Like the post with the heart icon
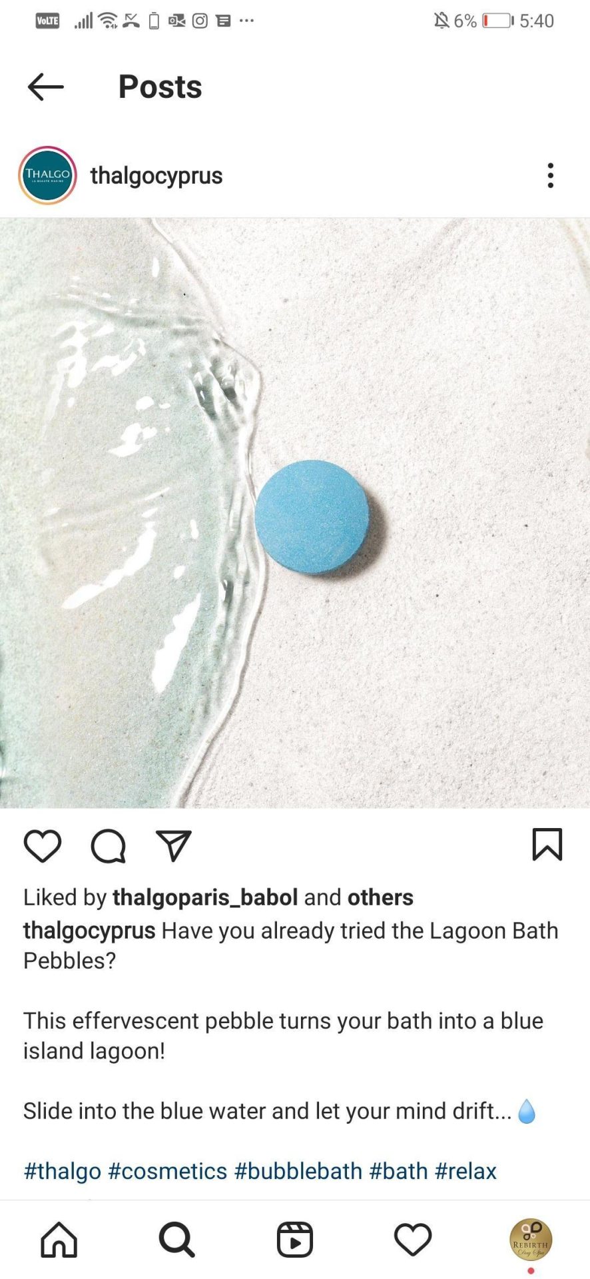This screenshot has width=590, height=1279. pyautogui.click(x=43, y=846)
